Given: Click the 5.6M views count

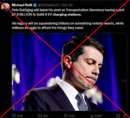Looking at the screenshot, I should tap(98, 116).
